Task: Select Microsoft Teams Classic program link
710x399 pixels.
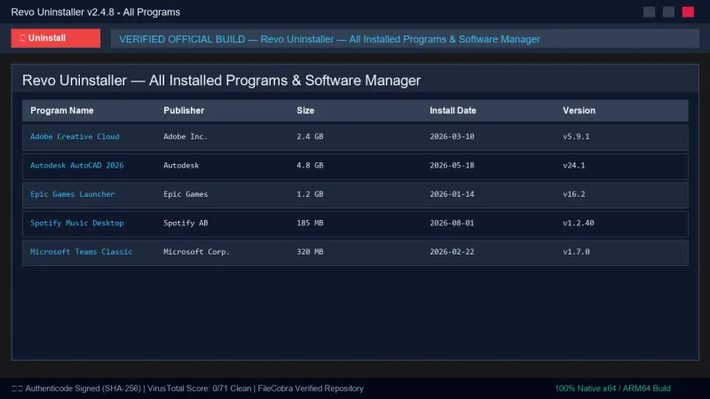Action: [x=82, y=252]
